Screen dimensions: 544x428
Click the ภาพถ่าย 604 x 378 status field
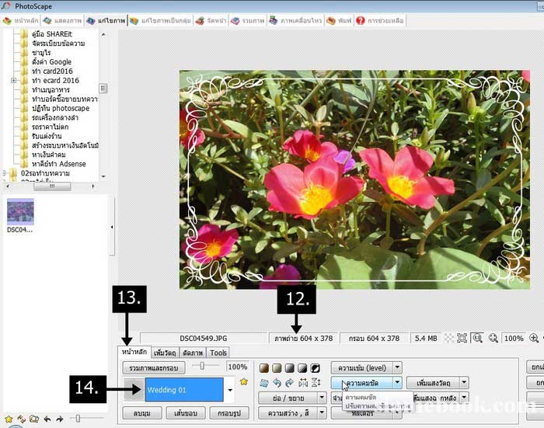303,338
